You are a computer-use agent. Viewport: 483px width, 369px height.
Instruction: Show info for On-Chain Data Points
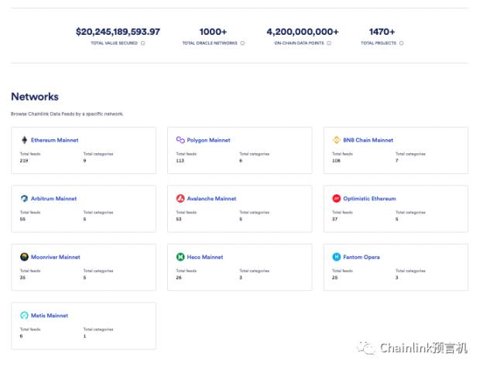(329, 43)
